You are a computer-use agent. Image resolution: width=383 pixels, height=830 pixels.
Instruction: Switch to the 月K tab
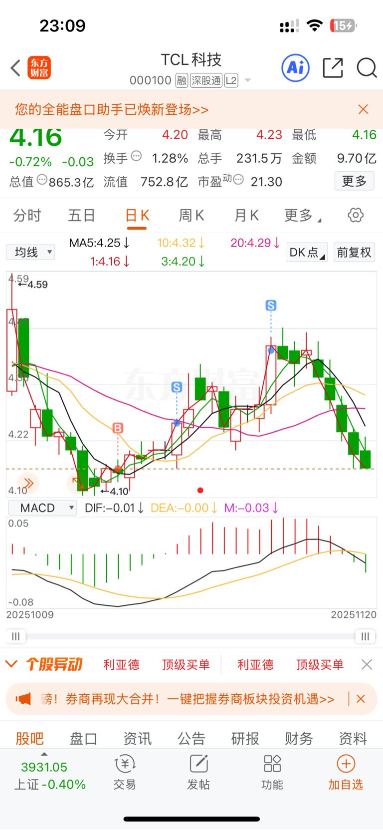[x=246, y=215]
